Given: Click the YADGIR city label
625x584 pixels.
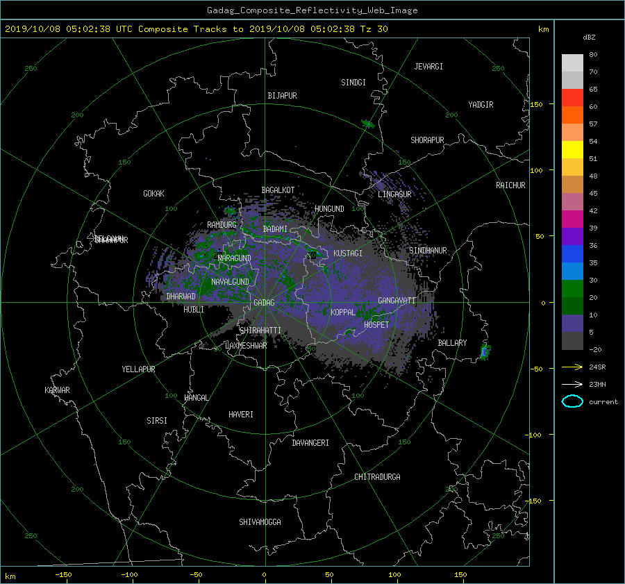Looking at the screenshot, I should click(481, 105).
